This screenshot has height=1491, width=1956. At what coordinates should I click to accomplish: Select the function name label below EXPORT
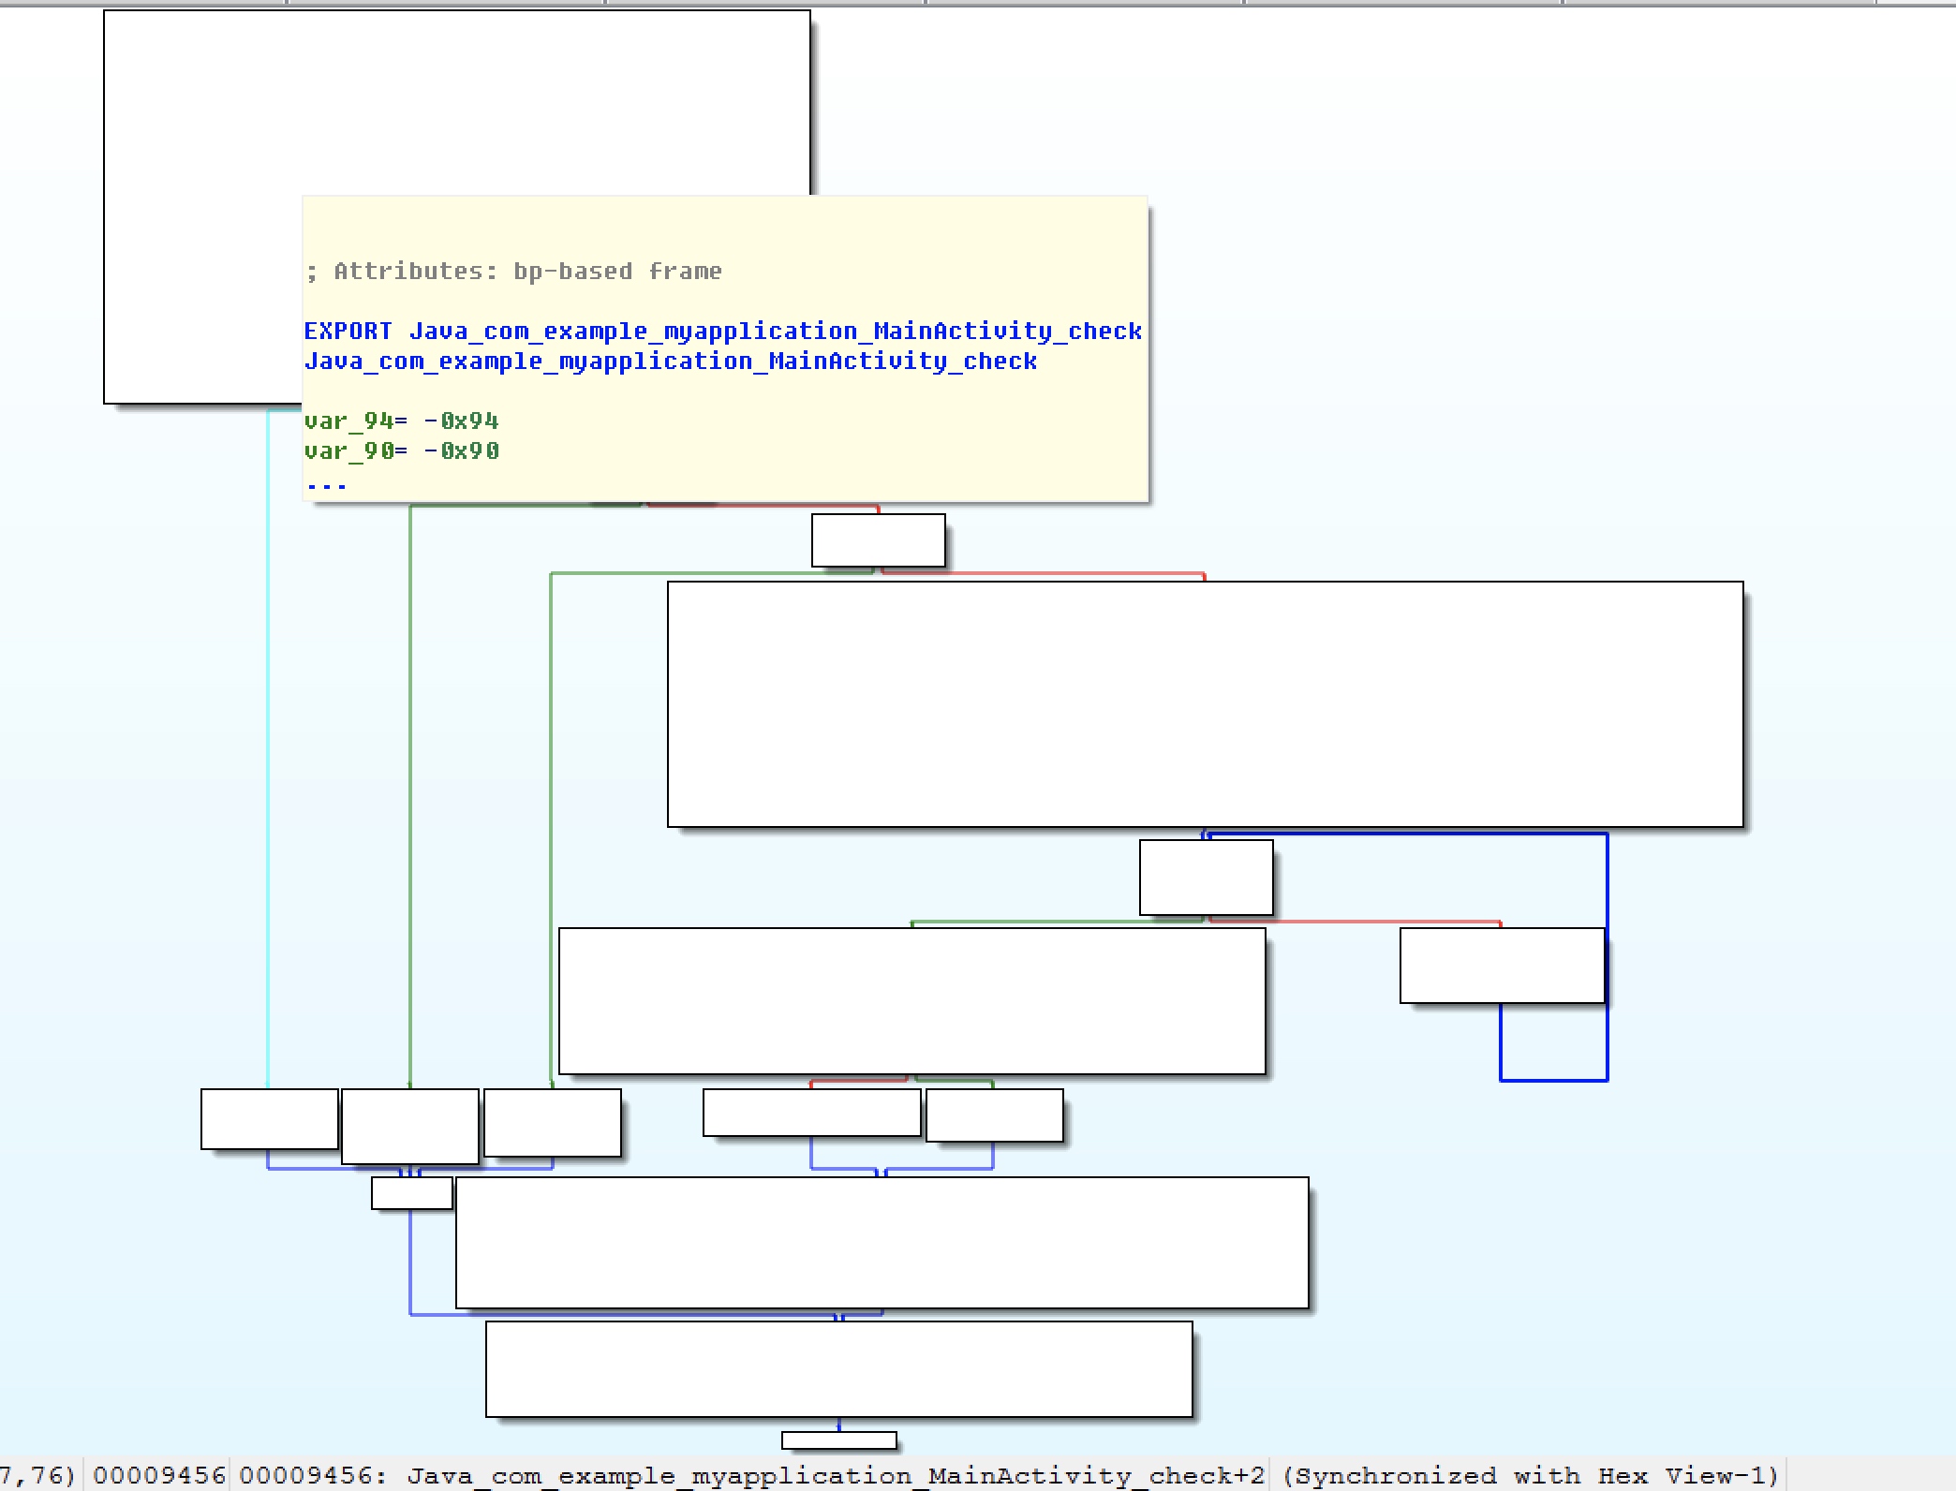670,362
